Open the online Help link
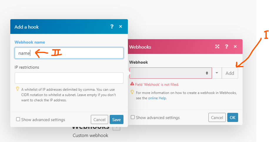The width and height of the screenshot is (269, 142). 157,98
